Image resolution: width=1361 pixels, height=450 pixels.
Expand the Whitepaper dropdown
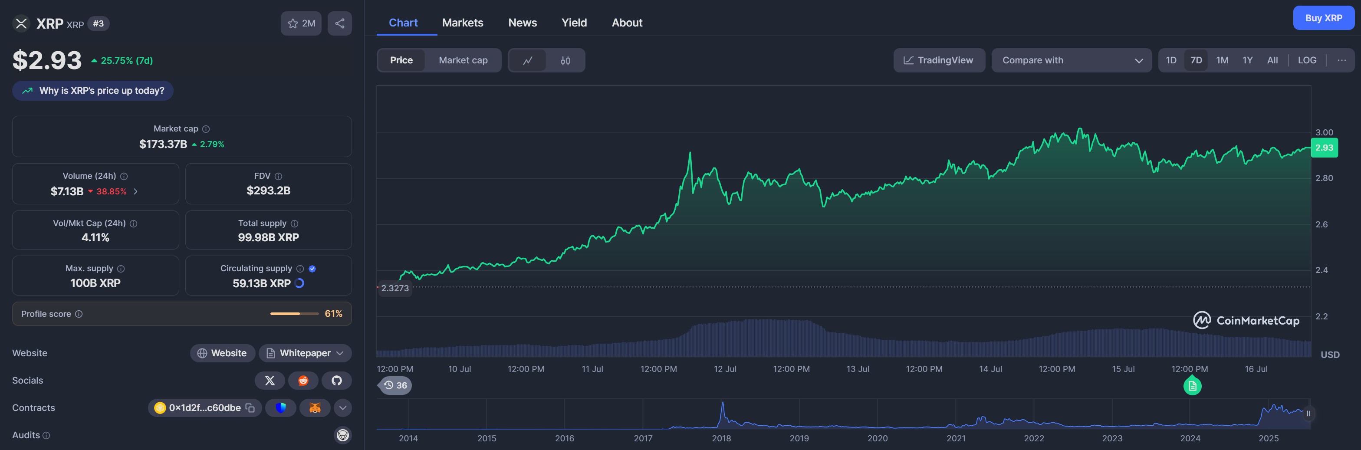[x=305, y=353]
